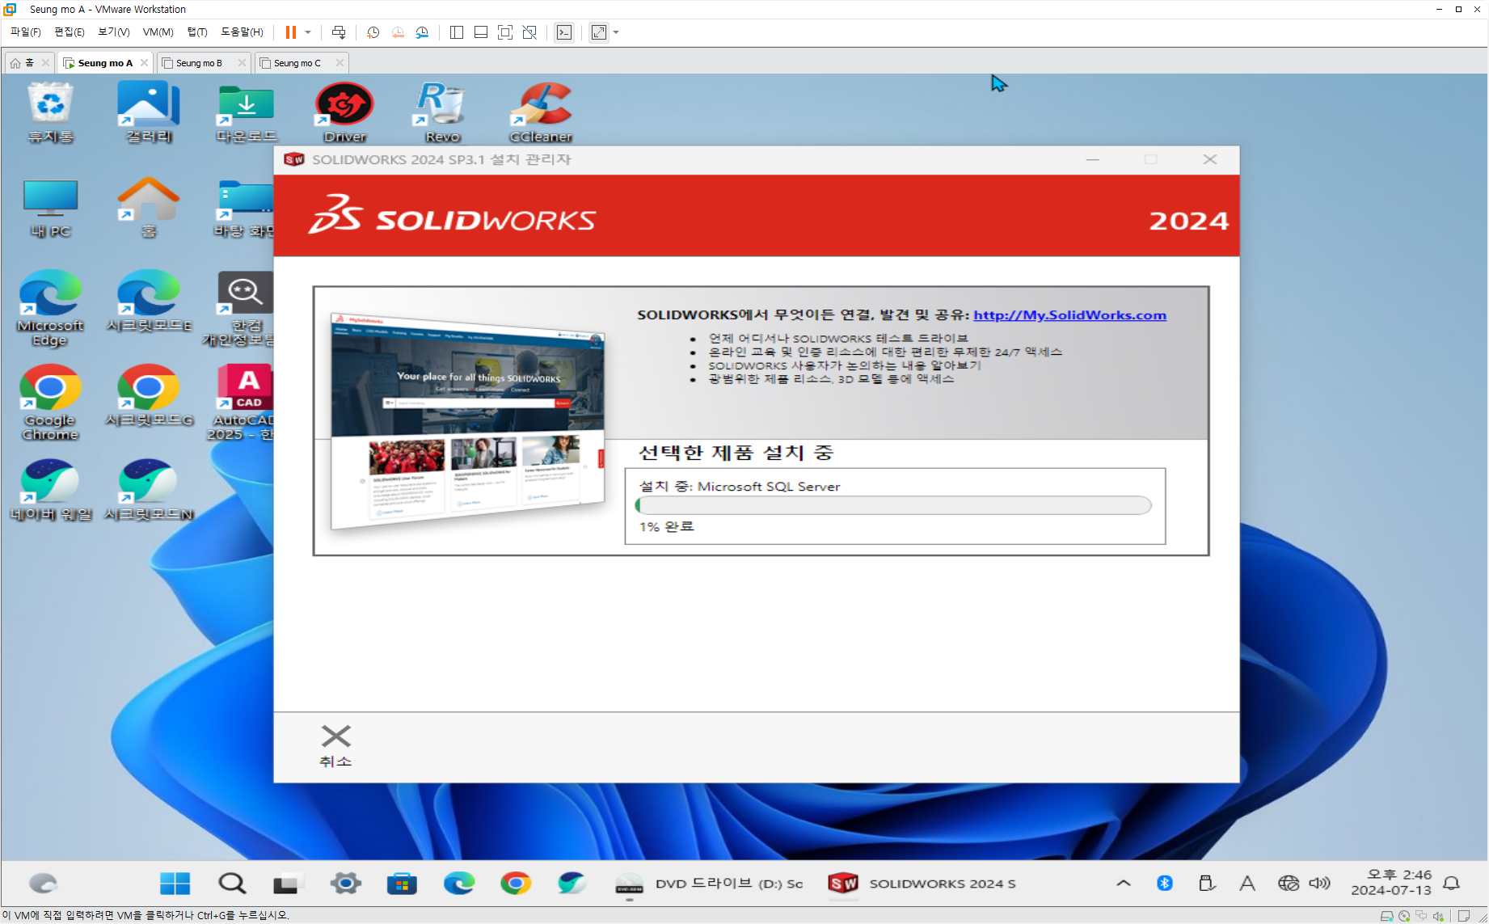
Task: Select 갤러리 desktop shortcut
Action: pos(149,113)
